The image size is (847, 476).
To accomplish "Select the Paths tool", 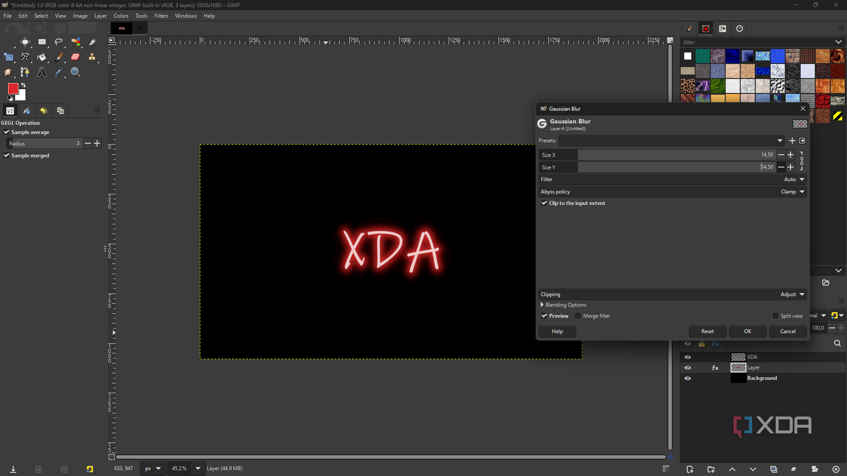I will pos(25,72).
